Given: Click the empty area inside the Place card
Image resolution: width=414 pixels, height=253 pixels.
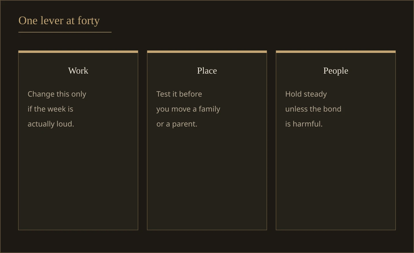Looking at the screenshot, I should (x=207, y=178).
